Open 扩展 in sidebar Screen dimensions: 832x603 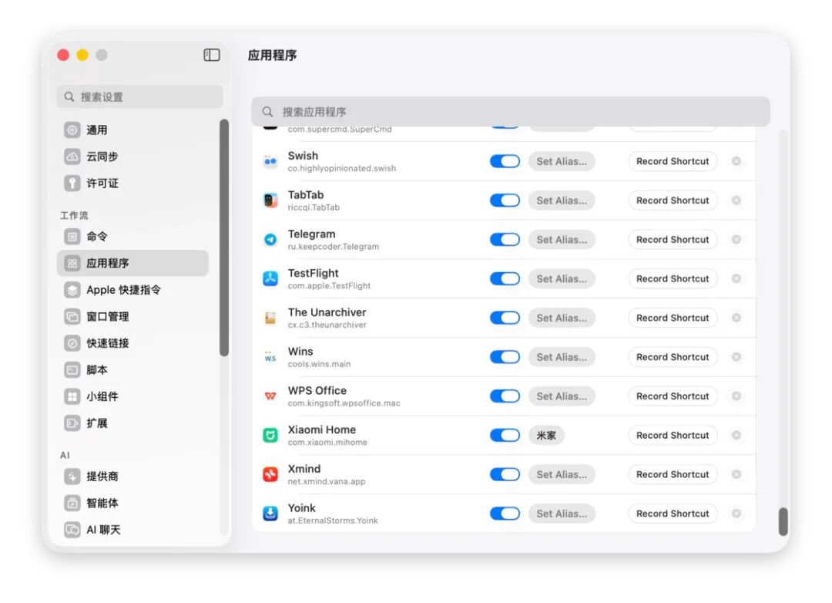coord(133,423)
